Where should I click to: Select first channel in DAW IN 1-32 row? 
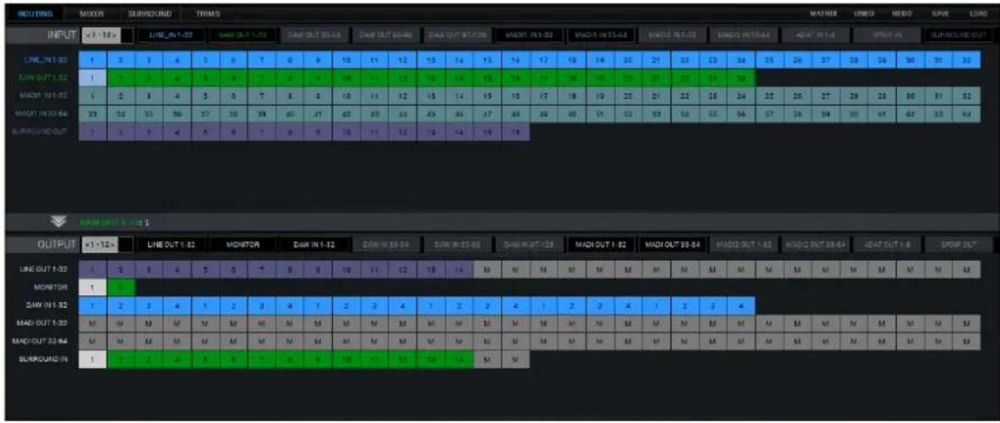click(x=93, y=306)
